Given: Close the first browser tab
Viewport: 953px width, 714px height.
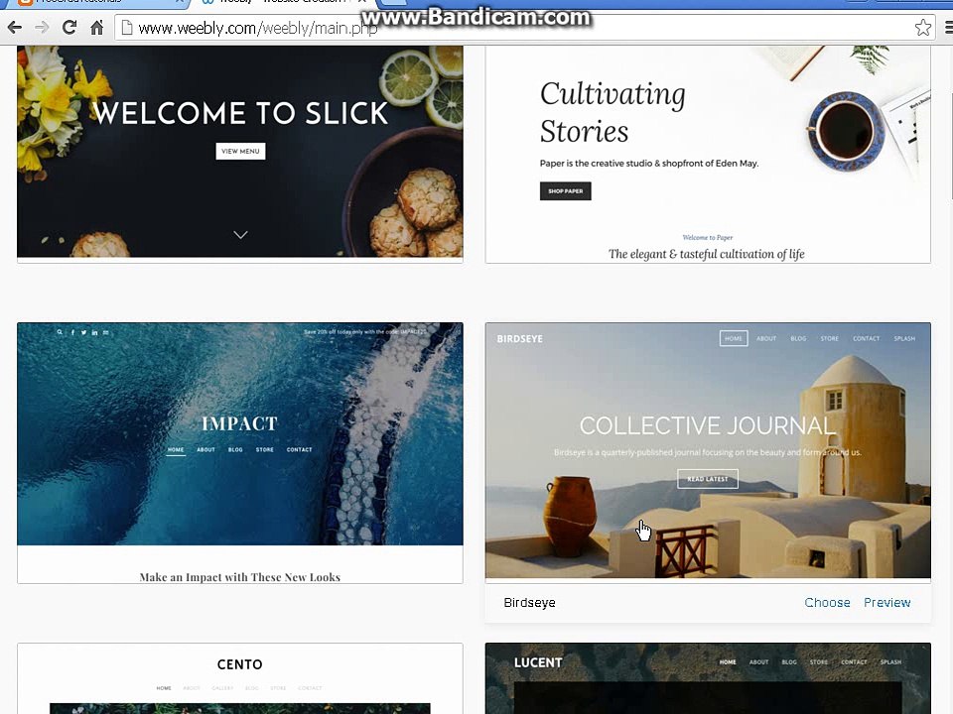Looking at the screenshot, I should tap(180, 2).
